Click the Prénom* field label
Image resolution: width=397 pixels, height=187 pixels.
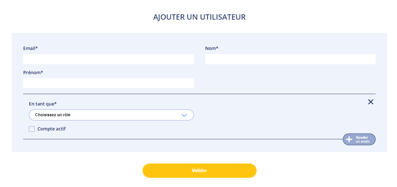point(33,72)
